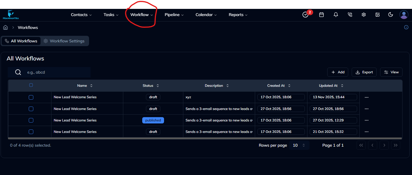The width and height of the screenshot is (412, 175).
Task: Open the tasks checklist icon with badge
Action: coord(306,15)
